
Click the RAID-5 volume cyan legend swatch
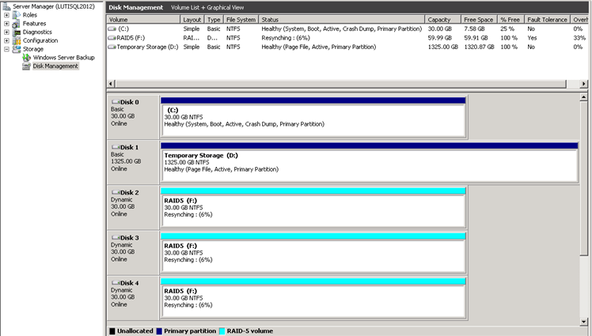pos(222,331)
